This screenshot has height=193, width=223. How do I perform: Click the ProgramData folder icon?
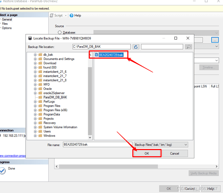(x=40, y=114)
